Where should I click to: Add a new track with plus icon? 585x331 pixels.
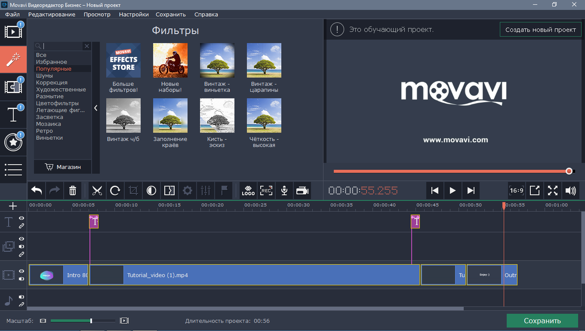[13, 206]
